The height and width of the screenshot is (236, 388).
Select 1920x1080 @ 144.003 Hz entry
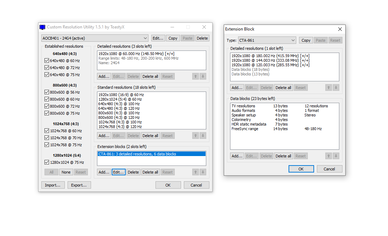tap(285, 60)
